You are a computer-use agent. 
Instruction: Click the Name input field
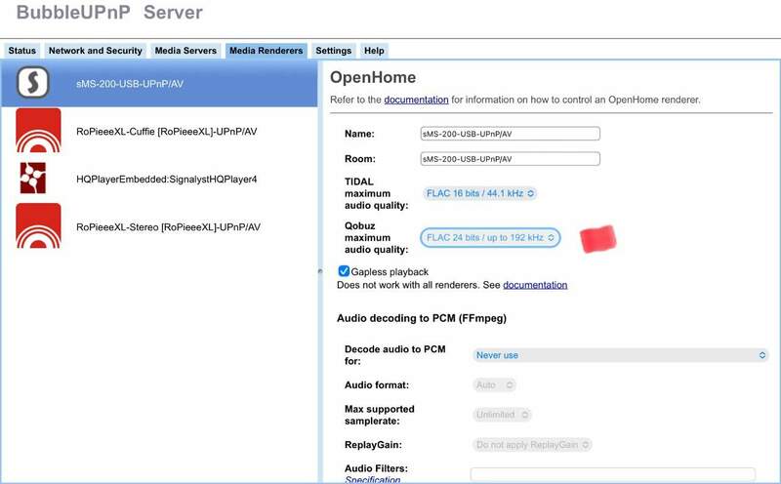coord(510,134)
